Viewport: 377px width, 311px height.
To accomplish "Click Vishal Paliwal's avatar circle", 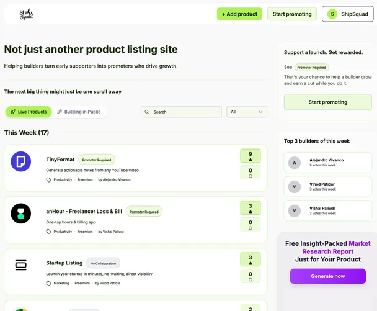I will pyautogui.click(x=295, y=211).
